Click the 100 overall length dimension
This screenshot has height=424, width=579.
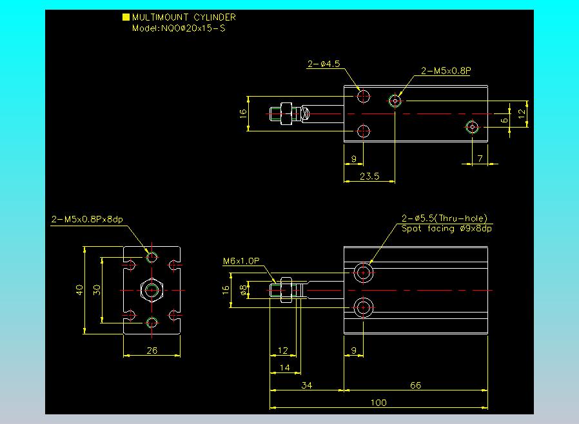pos(378,403)
